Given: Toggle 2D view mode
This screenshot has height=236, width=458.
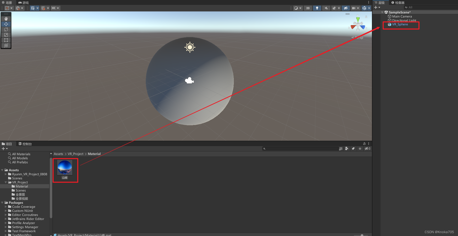Looking at the screenshot, I should (x=308, y=8).
